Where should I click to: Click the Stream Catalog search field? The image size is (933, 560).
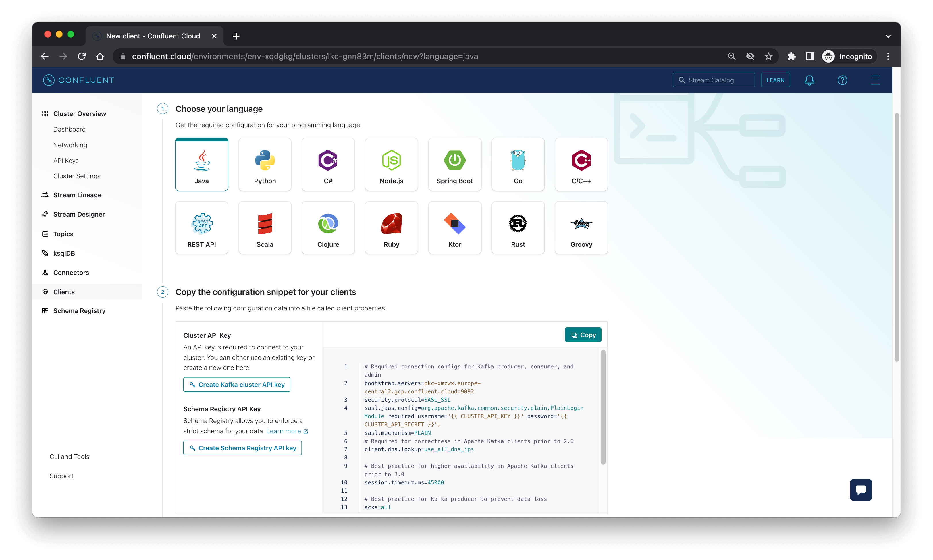[x=714, y=80]
